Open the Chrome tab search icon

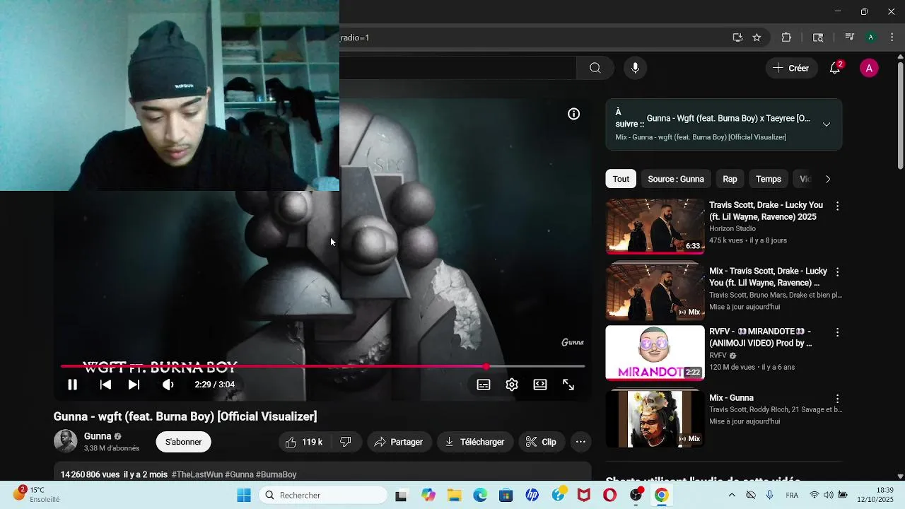(x=818, y=37)
